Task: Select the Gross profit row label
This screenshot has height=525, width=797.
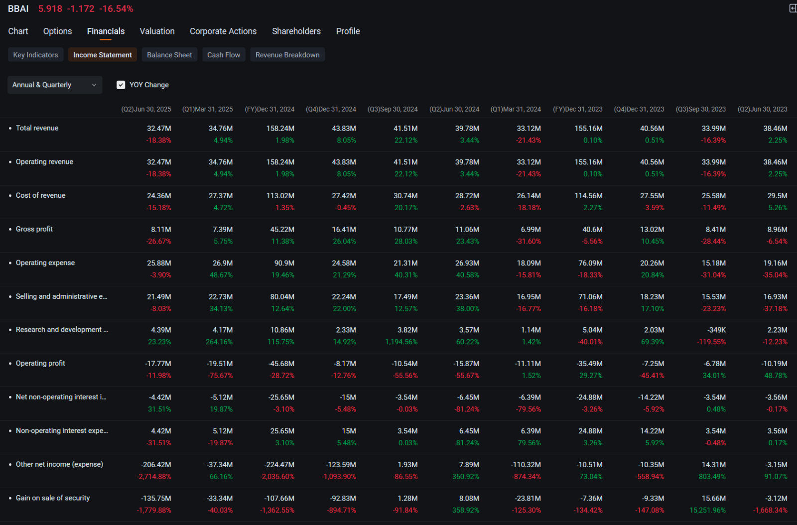Action: pos(34,229)
